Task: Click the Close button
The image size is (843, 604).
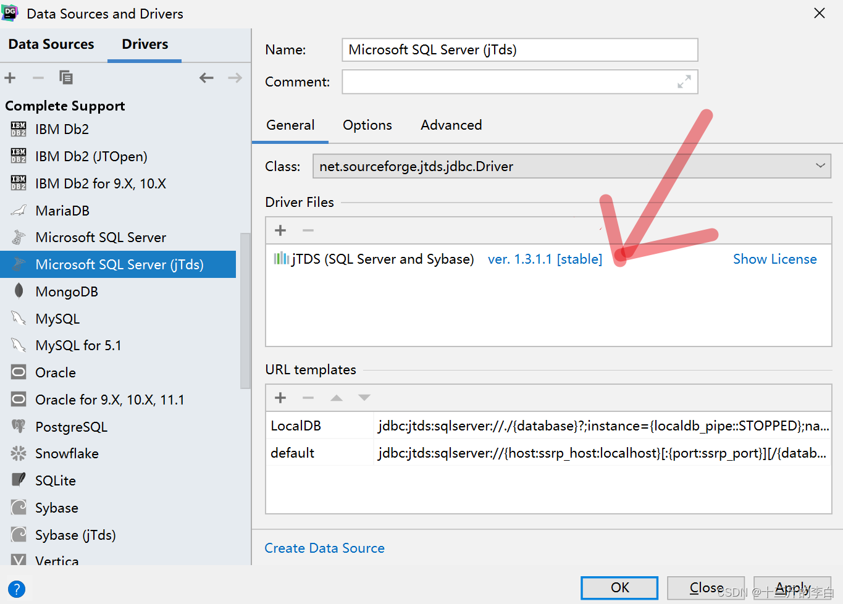Action: 706,587
